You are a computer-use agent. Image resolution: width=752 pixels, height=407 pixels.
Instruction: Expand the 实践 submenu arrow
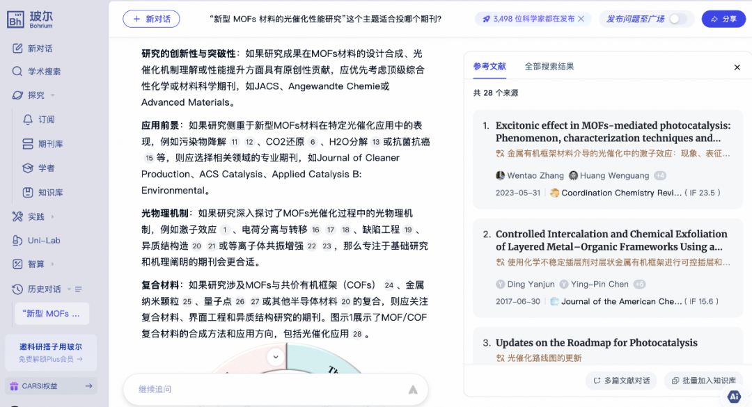tap(53, 216)
